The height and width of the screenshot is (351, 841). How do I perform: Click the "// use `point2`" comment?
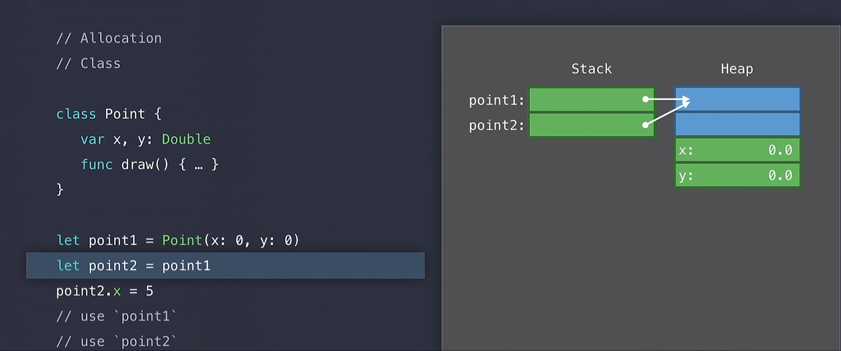pyautogui.click(x=117, y=341)
